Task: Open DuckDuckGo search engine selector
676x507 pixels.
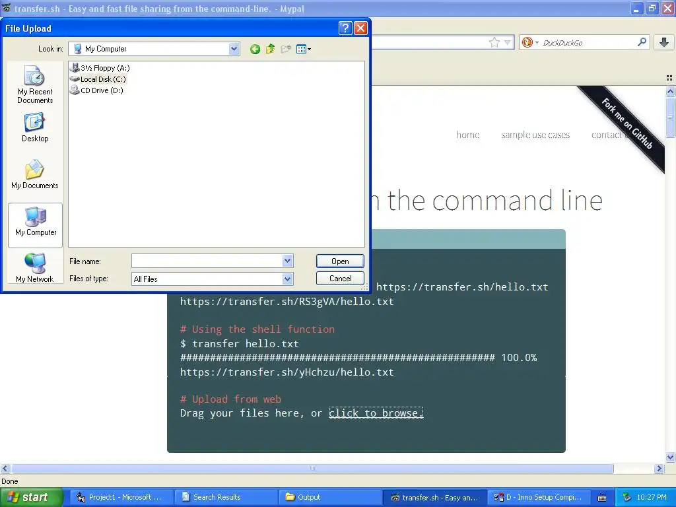Action: tap(530, 42)
